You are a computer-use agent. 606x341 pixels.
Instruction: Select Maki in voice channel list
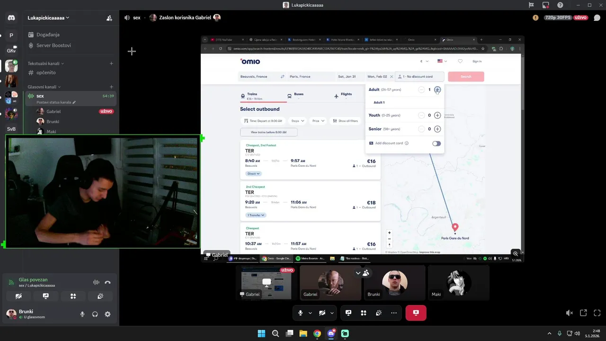tap(75, 131)
